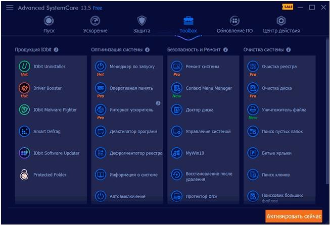330x225 pixels.
Task: Switch to the Пуск tab
Action: tap(49, 25)
